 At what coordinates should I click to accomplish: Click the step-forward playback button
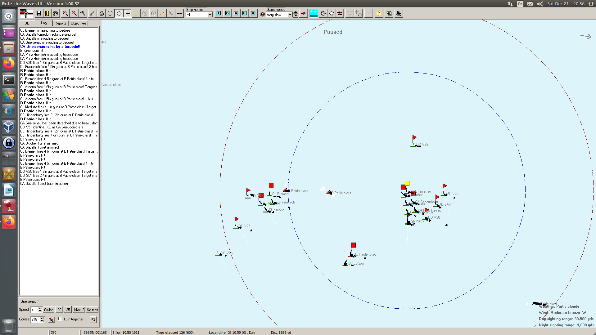coord(236,13)
